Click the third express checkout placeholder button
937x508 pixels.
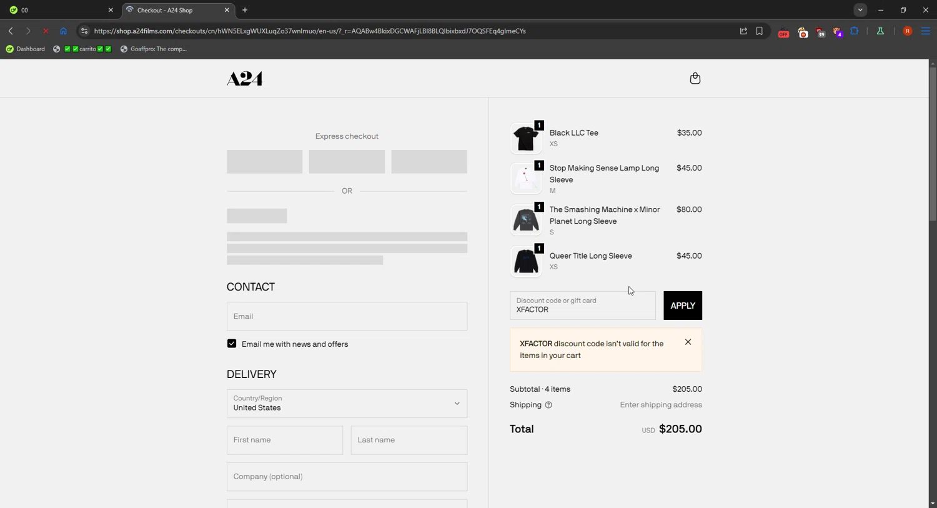tap(429, 162)
